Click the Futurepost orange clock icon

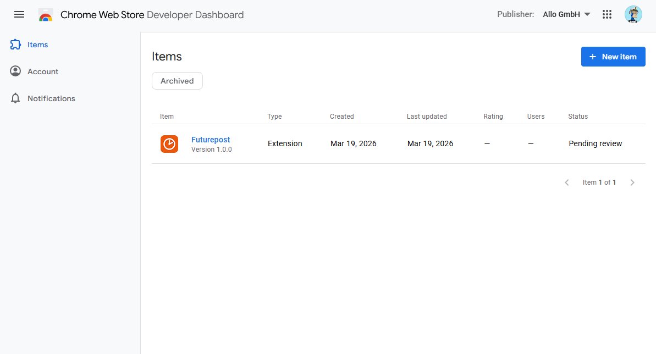(x=169, y=144)
